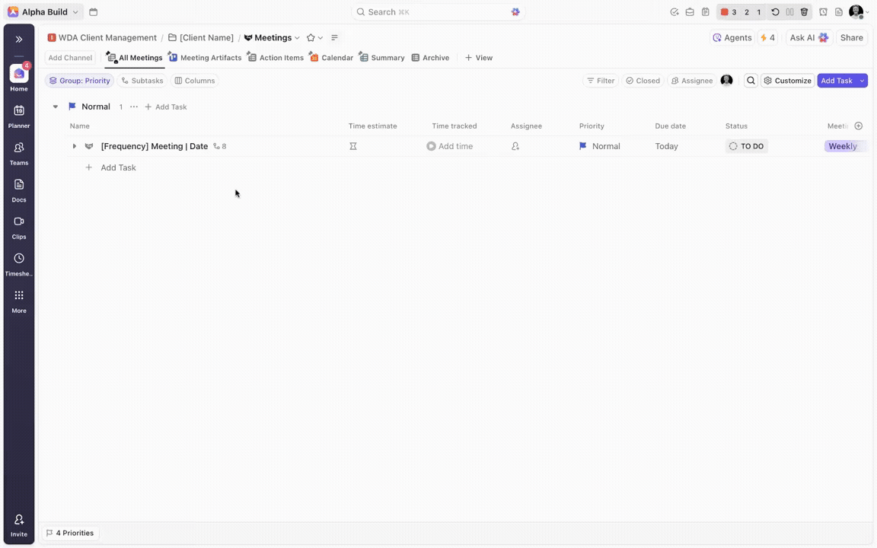This screenshot has width=877, height=548.
Task: Switch to the Action Items tab
Action: pos(276,58)
